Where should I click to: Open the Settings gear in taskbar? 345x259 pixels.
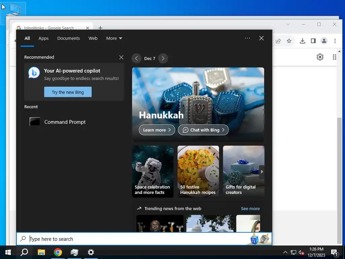(91, 252)
